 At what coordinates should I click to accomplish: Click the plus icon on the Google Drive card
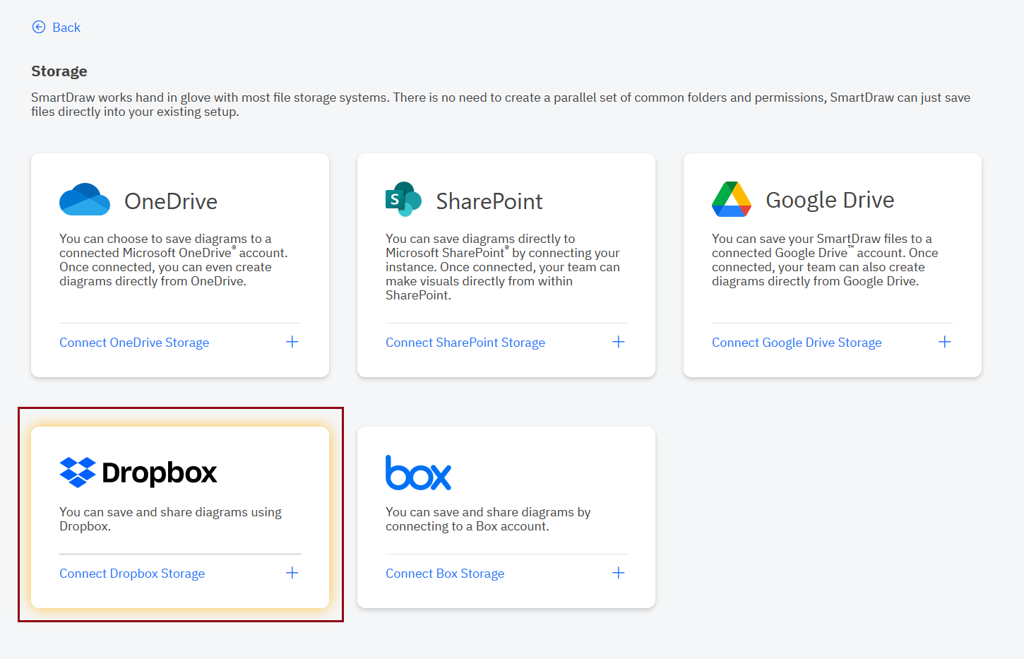tap(944, 341)
